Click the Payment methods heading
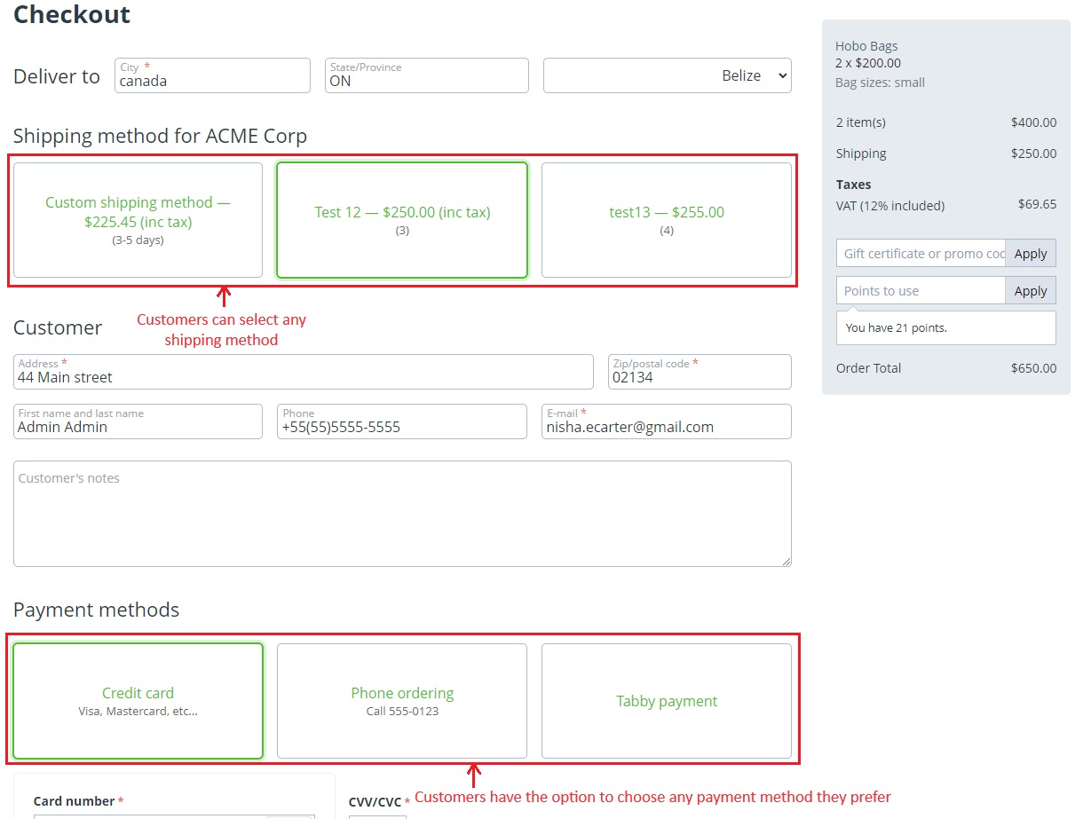 point(96,610)
